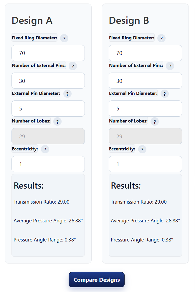Edit Design B Eccentricity value field
This screenshot has height=292, width=195.
(145, 164)
